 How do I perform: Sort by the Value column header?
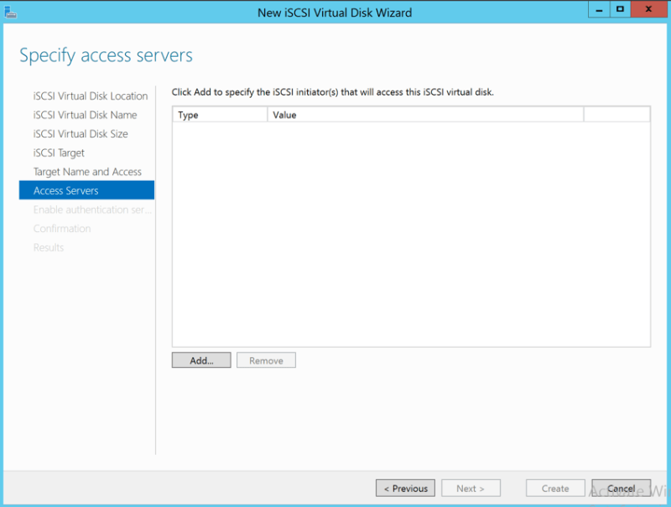coord(425,115)
